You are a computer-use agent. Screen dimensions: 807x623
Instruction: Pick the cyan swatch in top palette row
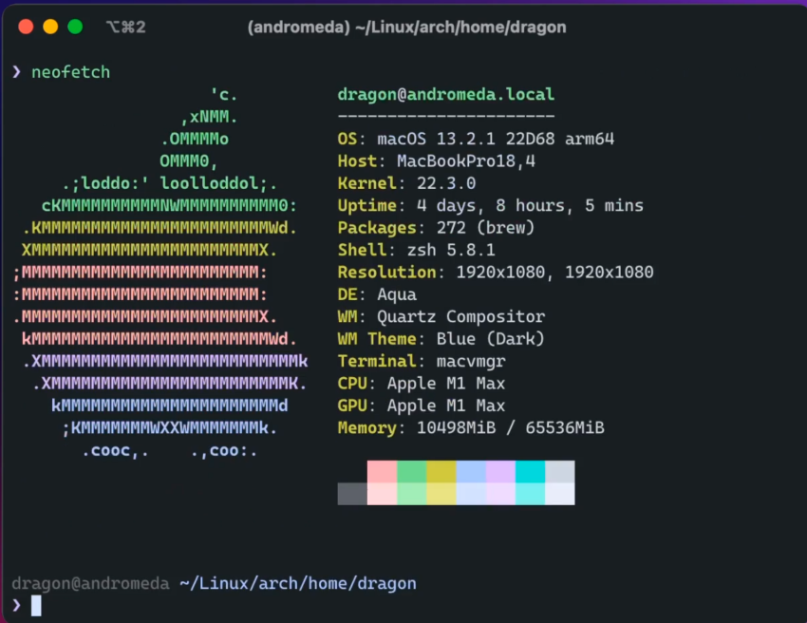[x=530, y=471]
